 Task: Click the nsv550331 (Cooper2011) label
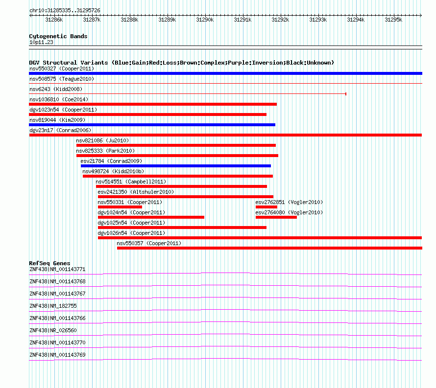click(x=130, y=202)
